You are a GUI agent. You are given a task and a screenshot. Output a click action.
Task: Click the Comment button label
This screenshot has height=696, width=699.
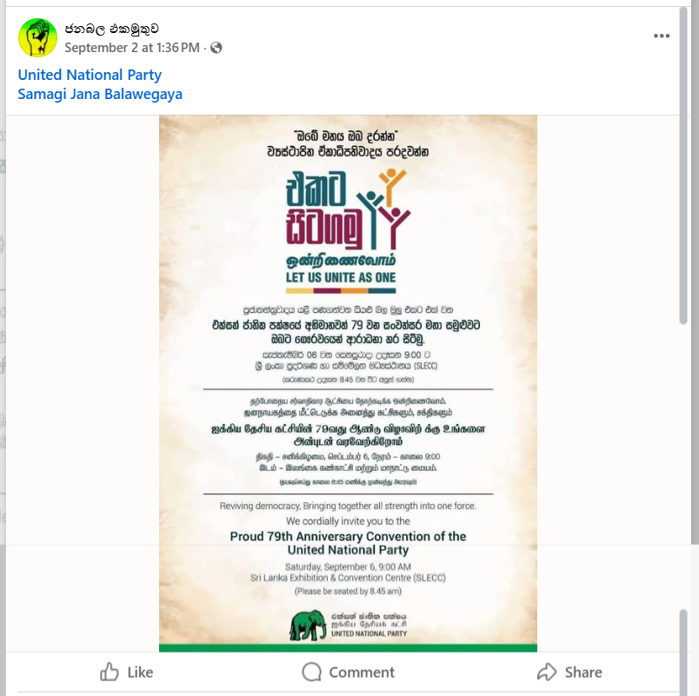click(x=362, y=672)
